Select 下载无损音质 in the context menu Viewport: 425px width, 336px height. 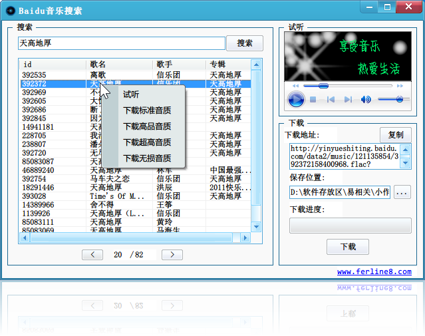[x=147, y=158]
